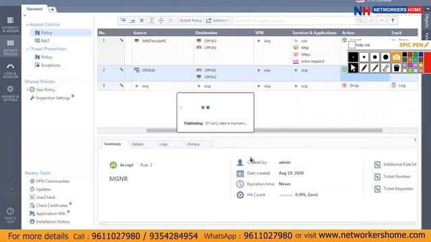This screenshot has height=242, width=431.
Task: Select Epic Pen eraser tool
Action: click(x=385, y=68)
